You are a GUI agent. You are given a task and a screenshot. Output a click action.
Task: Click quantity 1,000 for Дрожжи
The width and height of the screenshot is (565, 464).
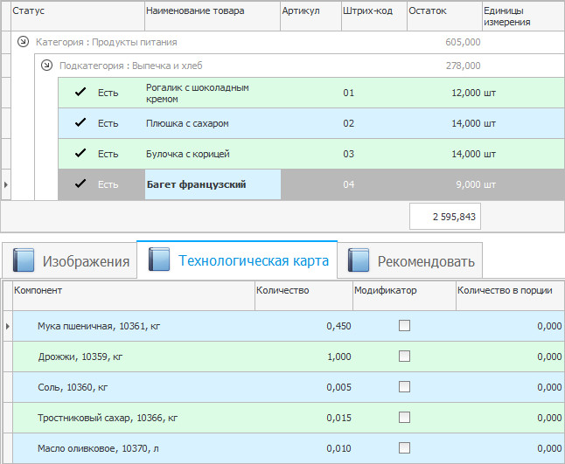pyautogui.click(x=339, y=357)
